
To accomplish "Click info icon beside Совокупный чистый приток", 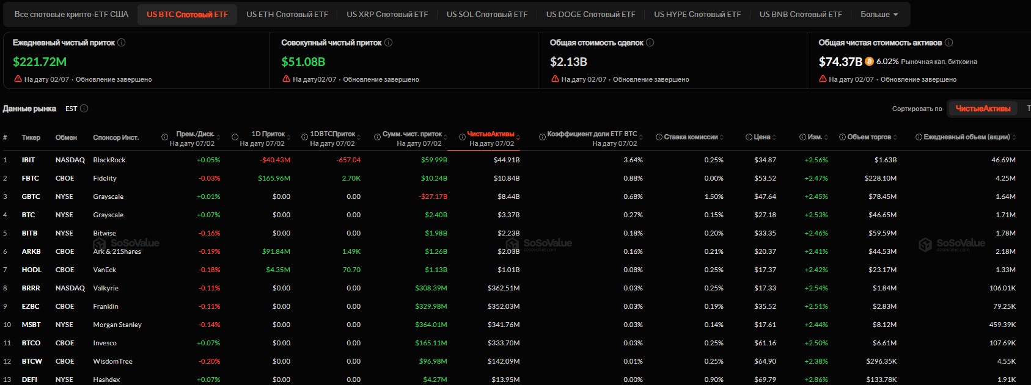I will [x=388, y=43].
